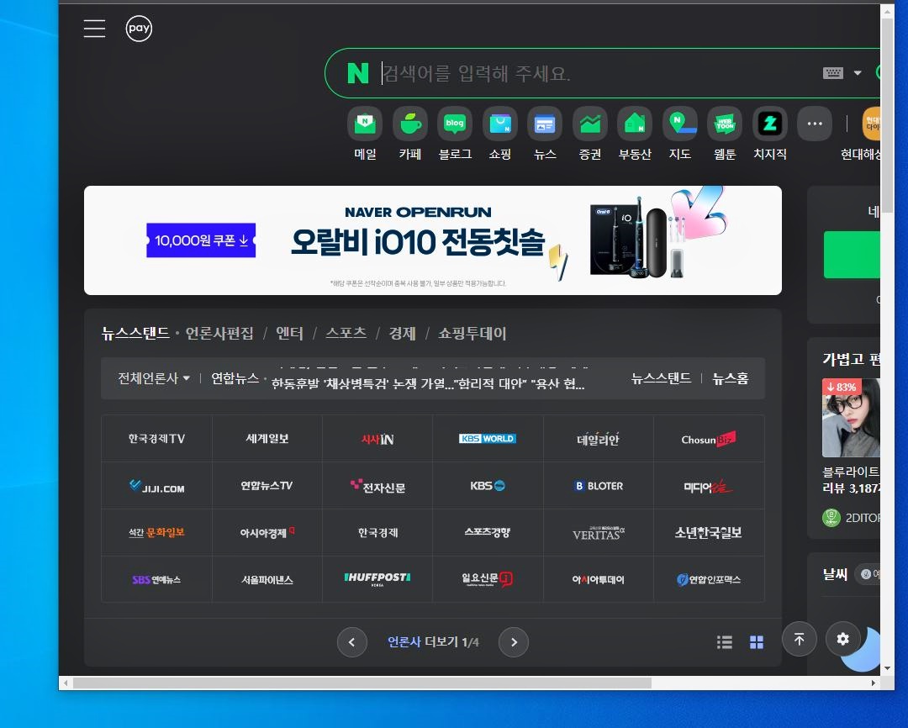Image resolution: width=908 pixels, height=728 pixels.
Task: Switch newsstand to list view
Action: click(725, 641)
